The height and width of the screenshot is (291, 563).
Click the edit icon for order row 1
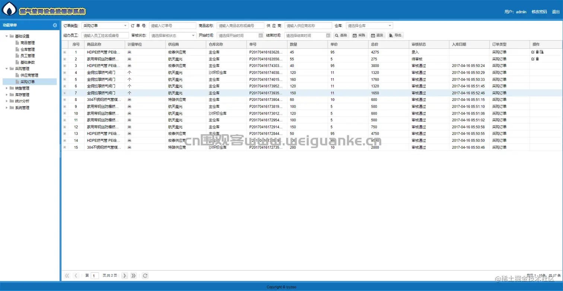point(533,52)
